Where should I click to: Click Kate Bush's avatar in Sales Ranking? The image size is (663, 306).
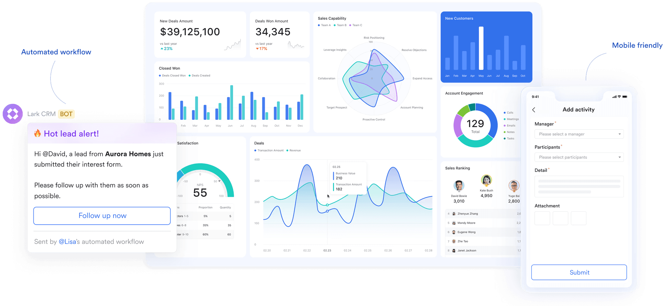[486, 181]
